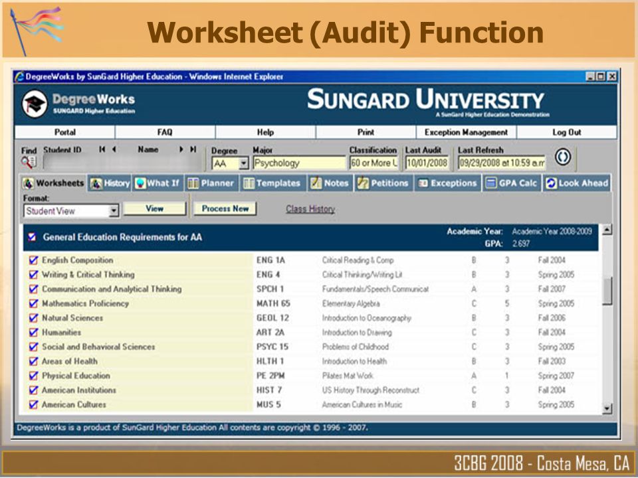
Task: Click course code ENG 1A
Action: tap(270, 260)
